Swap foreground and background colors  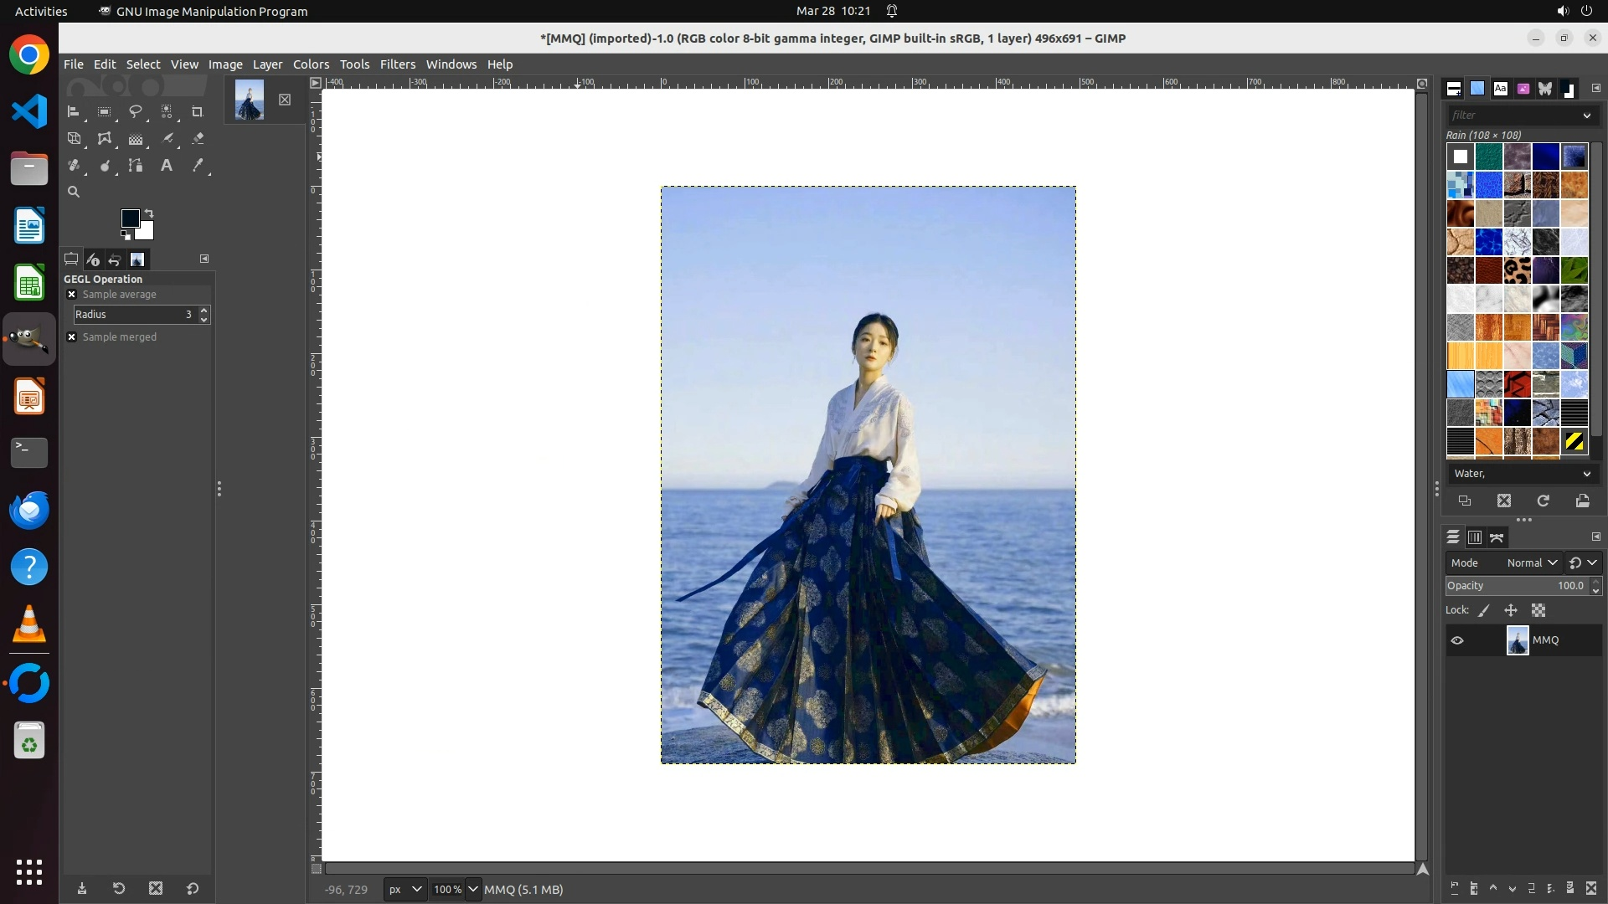(x=149, y=213)
